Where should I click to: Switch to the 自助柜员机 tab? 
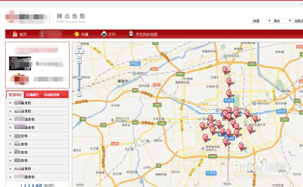52,95
